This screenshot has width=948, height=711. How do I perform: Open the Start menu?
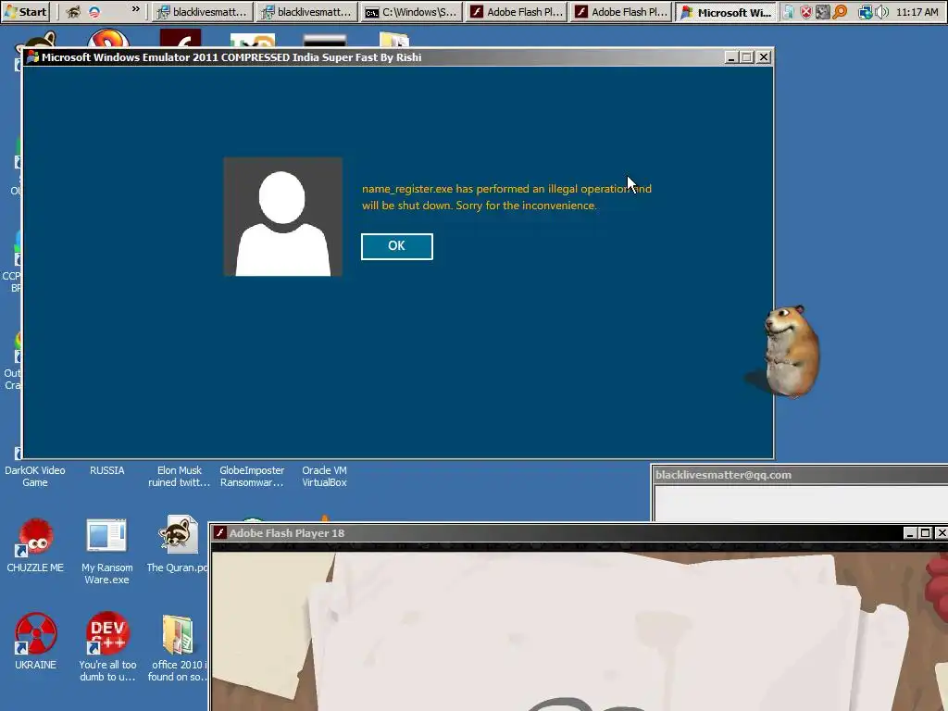(x=26, y=11)
